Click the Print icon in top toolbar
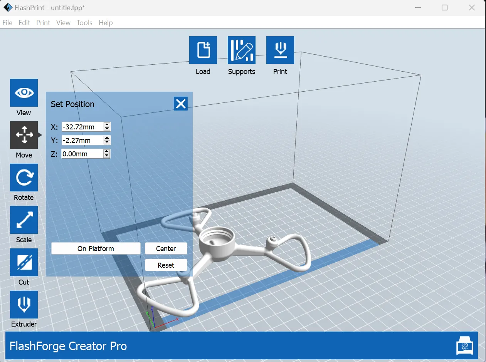Viewport: 486px width, 362px height. tap(280, 50)
